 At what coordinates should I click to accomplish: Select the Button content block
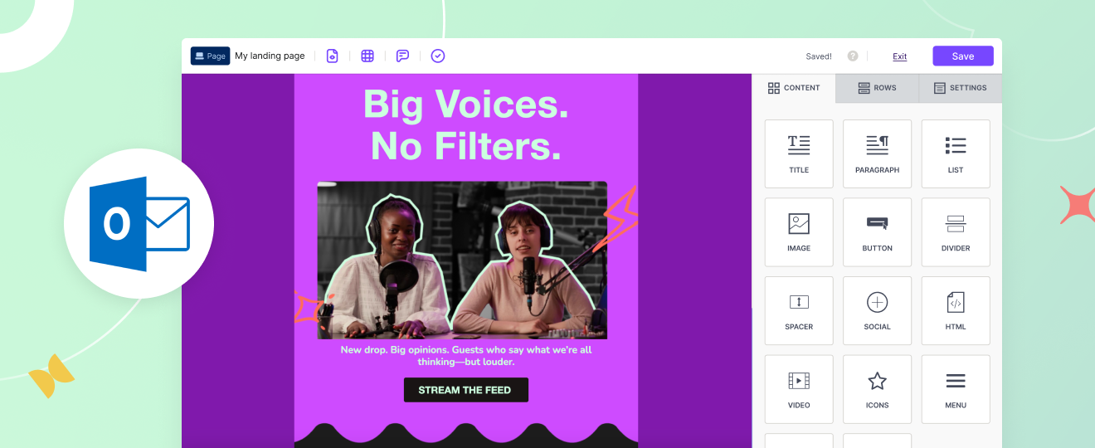coord(877,232)
